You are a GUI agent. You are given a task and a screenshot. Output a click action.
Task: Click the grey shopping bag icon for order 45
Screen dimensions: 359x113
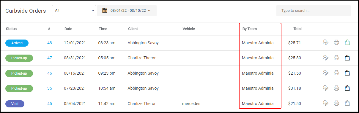(x=347, y=103)
